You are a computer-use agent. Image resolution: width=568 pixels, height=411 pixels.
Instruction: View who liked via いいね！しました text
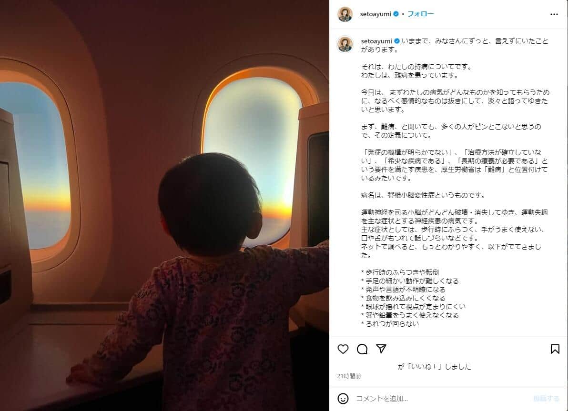434,366
